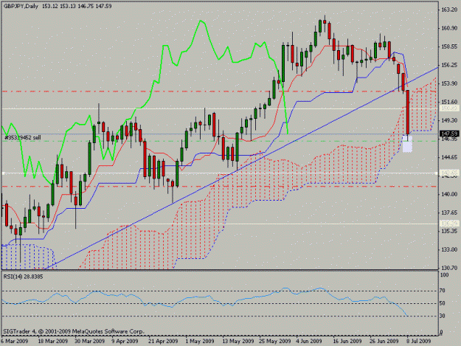
Task: Click the 13 May 2009 date label
Action: (238, 341)
